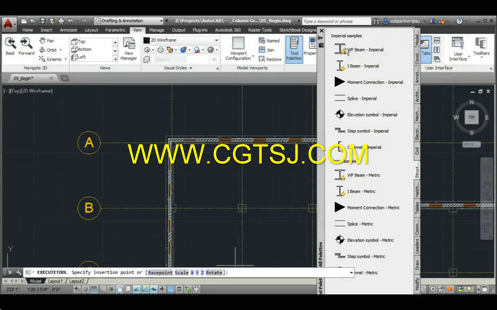Choose the Basepoint command option
The width and height of the screenshot is (497, 310).
click(160, 273)
